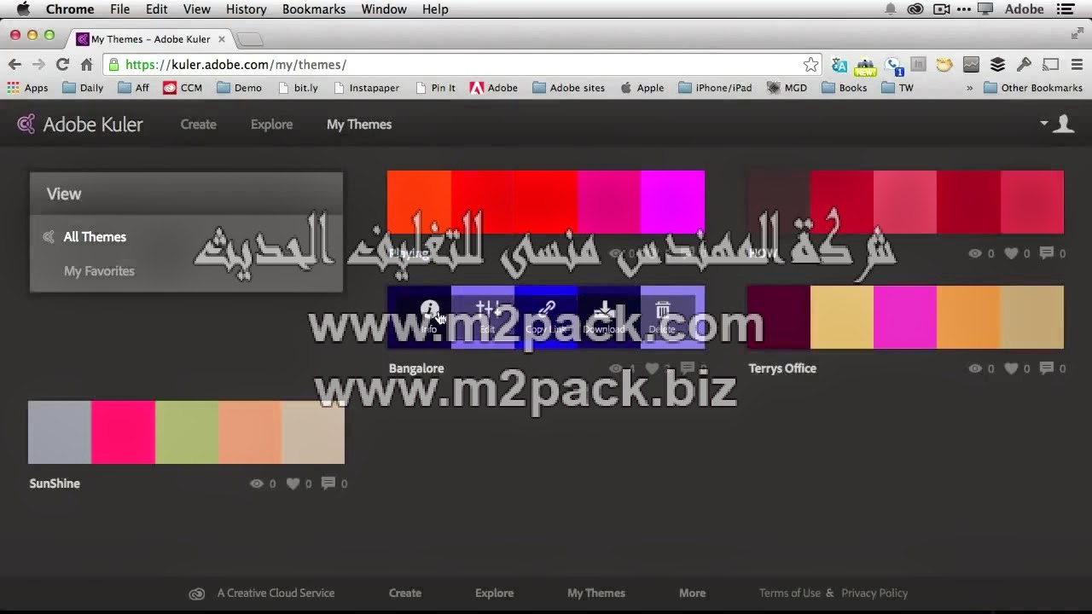Open the Google Translate extension

pos(839,65)
